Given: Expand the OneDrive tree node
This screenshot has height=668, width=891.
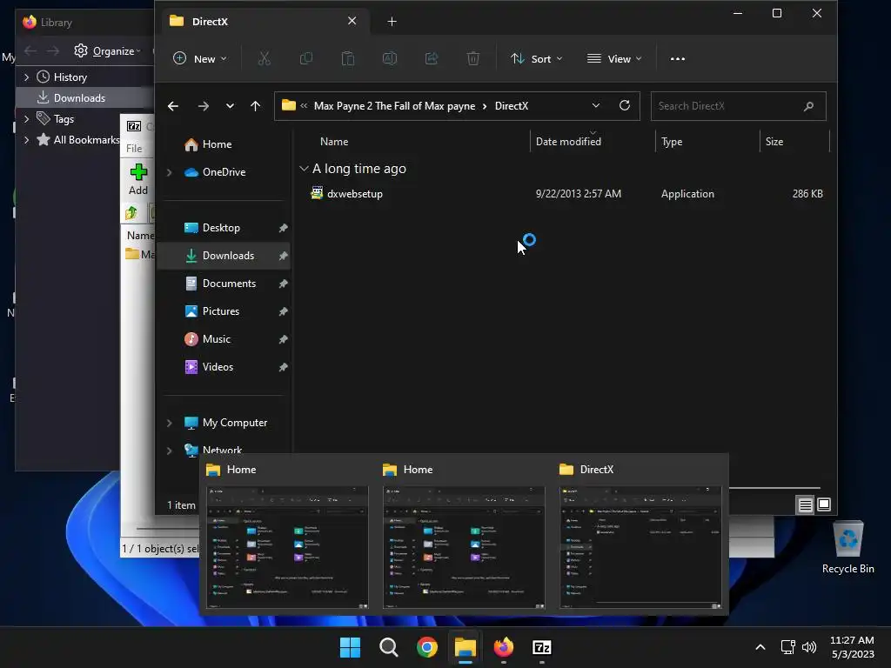Looking at the screenshot, I should pyautogui.click(x=170, y=172).
